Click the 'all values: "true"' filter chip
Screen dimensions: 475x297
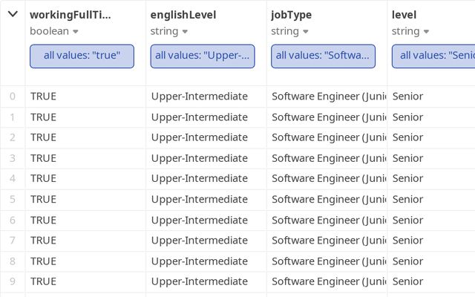pos(82,56)
